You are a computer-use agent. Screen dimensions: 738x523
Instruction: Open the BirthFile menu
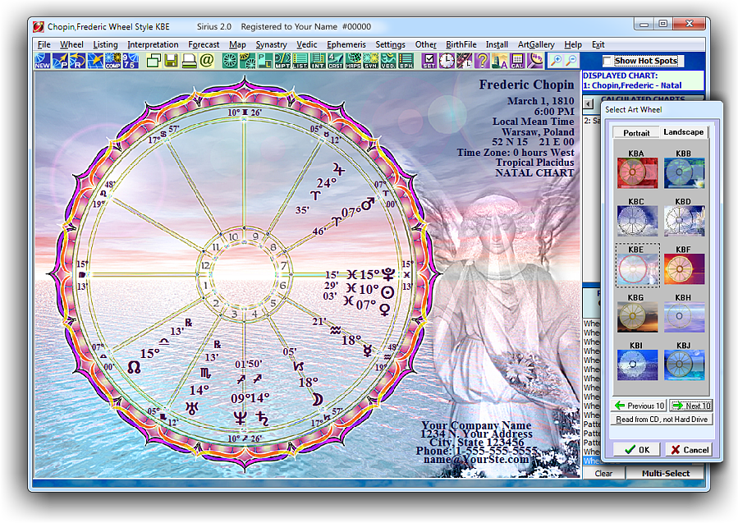tap(461, 44)
